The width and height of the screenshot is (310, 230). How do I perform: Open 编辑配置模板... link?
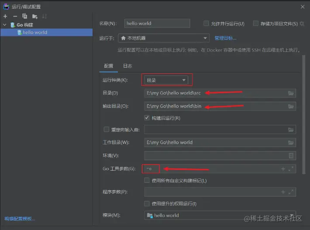tap(20, 219)
